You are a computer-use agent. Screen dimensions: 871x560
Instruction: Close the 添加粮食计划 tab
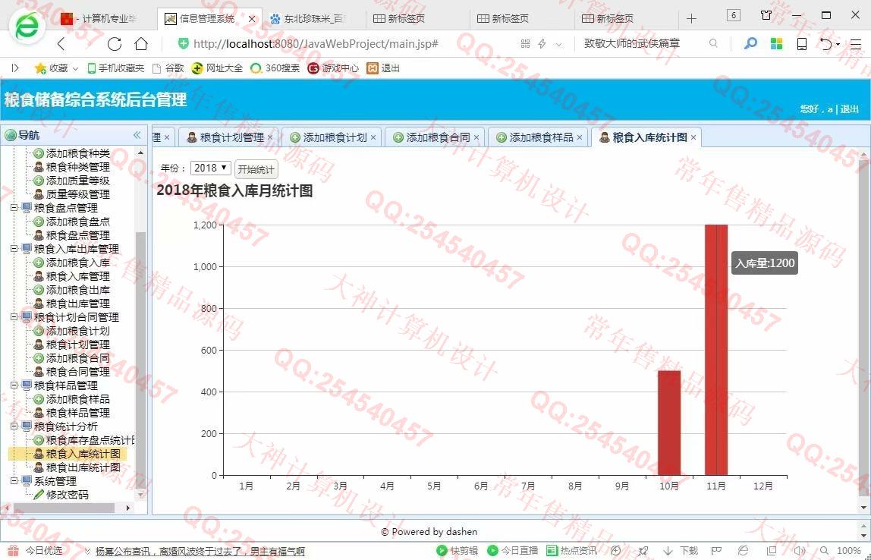tap(373, 137)
